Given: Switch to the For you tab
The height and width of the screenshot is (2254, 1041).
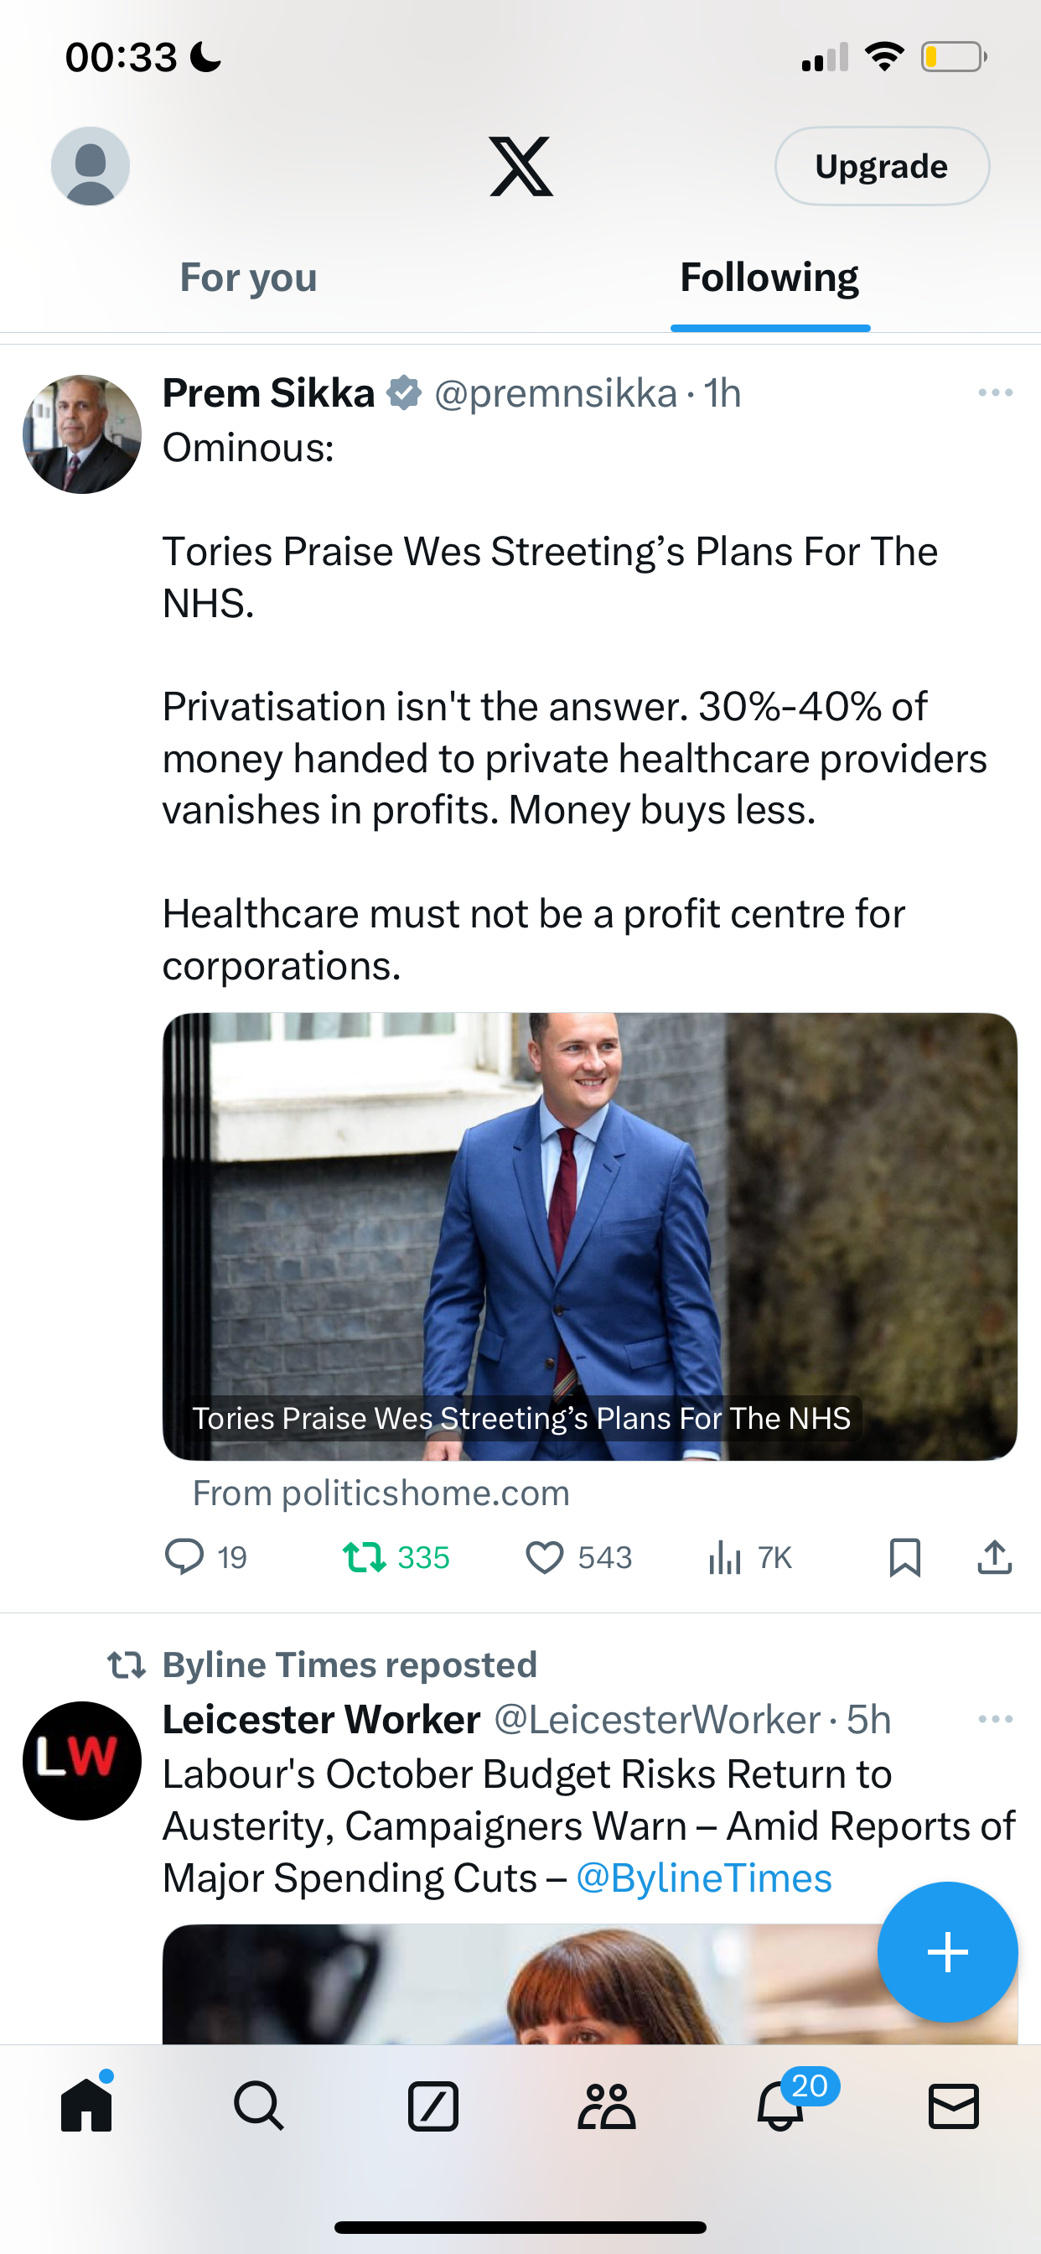Looking at the screenshot, I should point(248,278).
